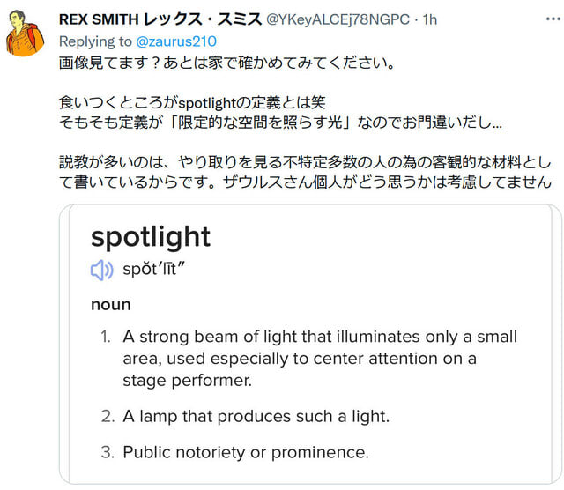
Task: Click the 'spotlight' headword in image
Action: 151,237
